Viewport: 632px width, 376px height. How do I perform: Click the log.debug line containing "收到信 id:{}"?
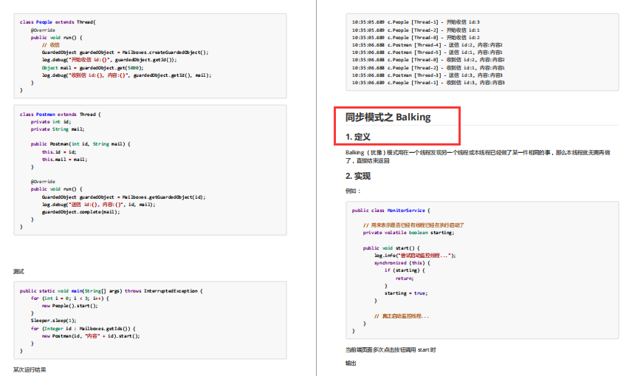(126, 75)
